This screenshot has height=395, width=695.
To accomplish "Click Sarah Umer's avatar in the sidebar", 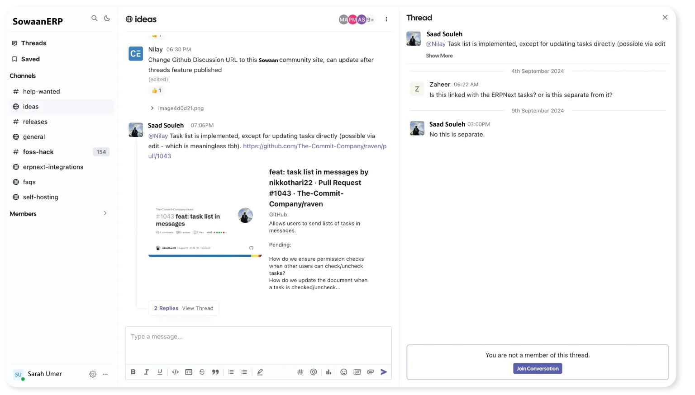I will point(18,374).
